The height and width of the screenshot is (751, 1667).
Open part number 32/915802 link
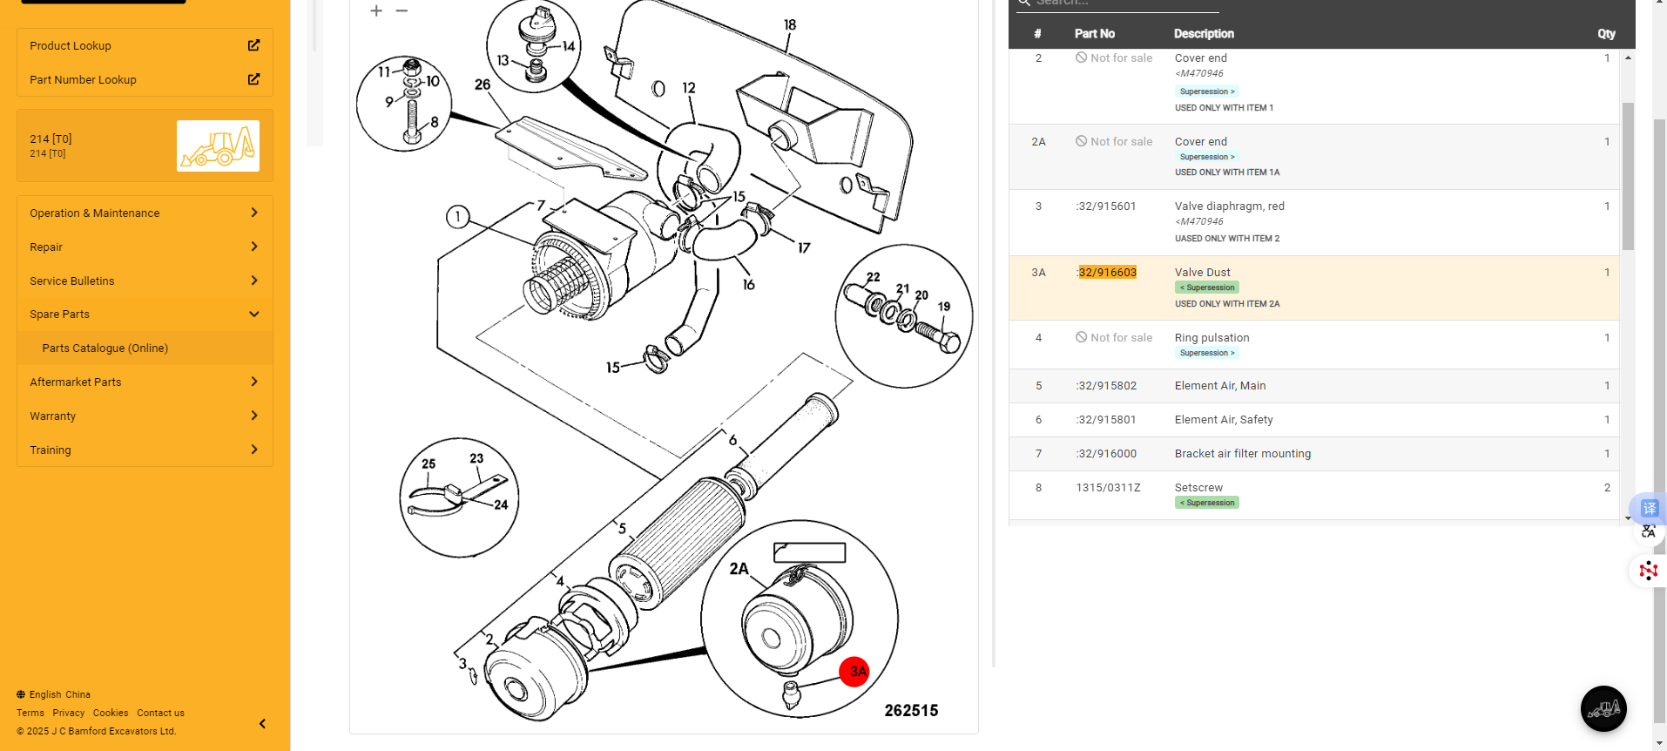click(x=1107, y=386)
